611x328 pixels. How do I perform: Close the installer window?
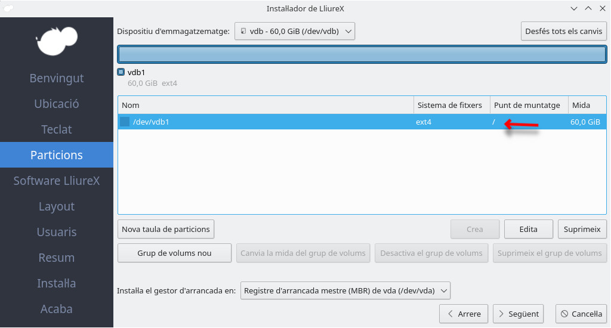coord(603,8)
